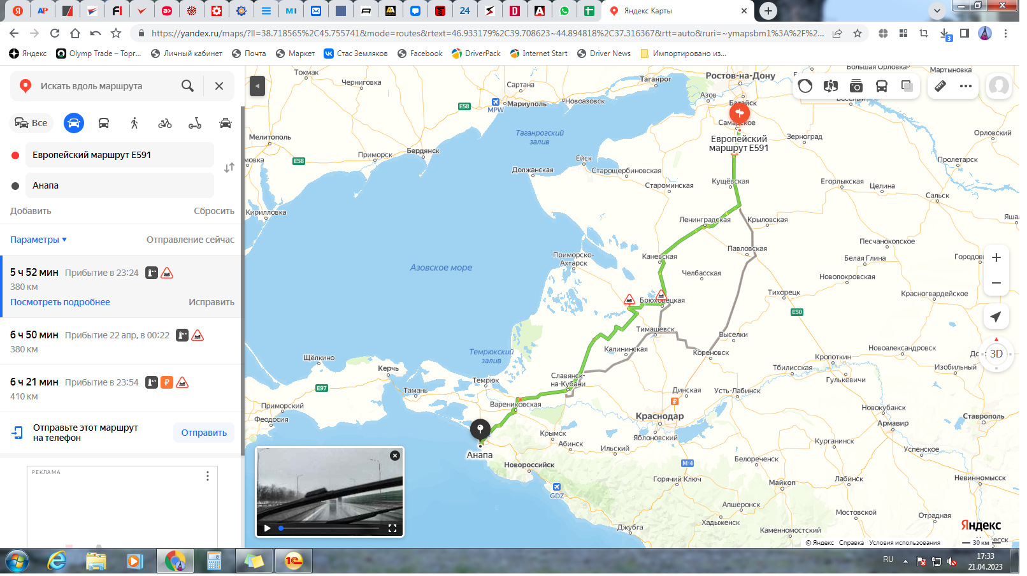
Task: Swap start and destination points
Action: 229,168
